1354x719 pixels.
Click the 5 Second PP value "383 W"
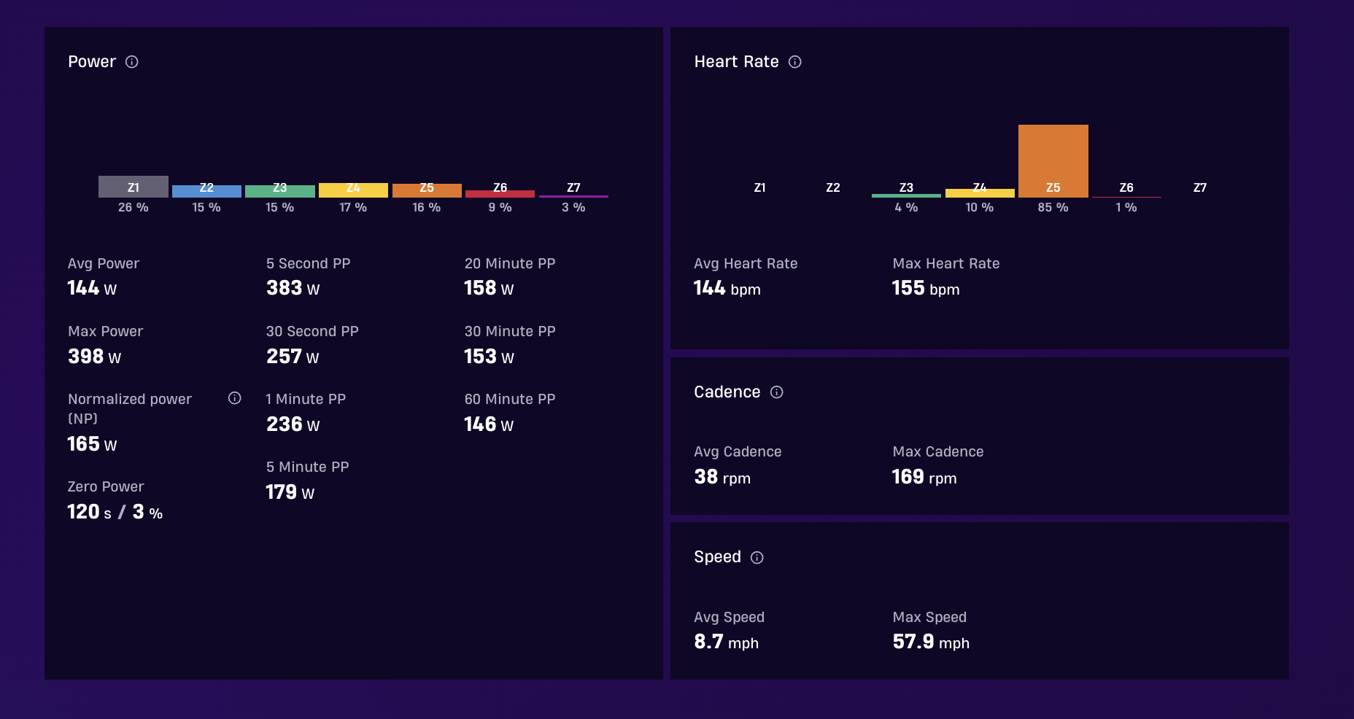(x=293, y=289)
